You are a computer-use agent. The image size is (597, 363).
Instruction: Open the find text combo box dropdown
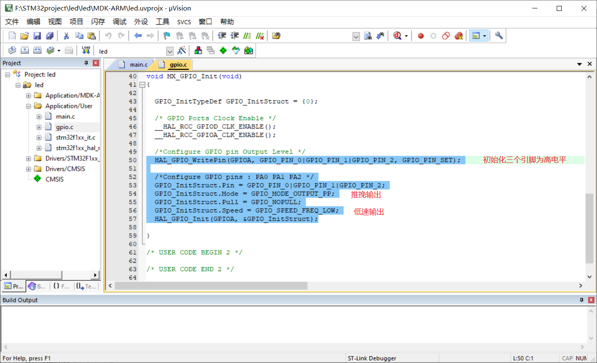point(356,37)
